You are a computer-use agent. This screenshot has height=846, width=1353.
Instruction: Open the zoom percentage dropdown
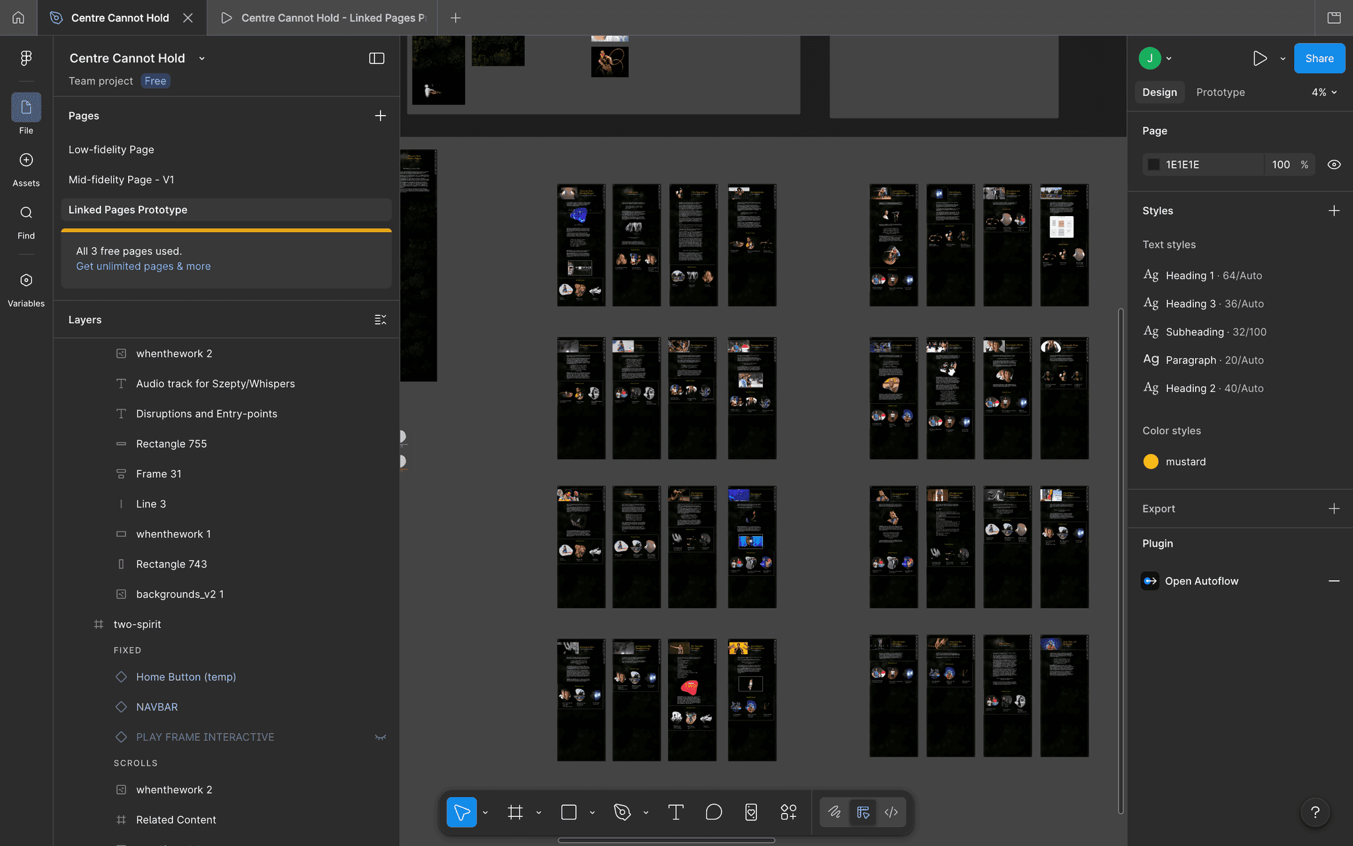[1324, 93]
